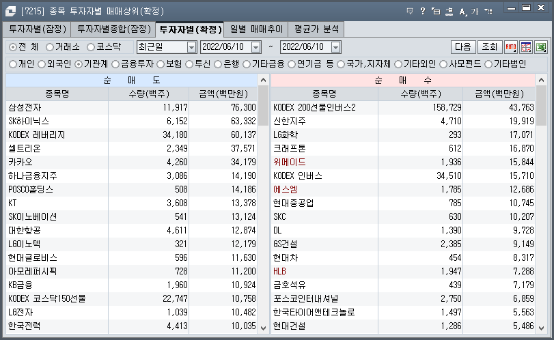Choose the 사모펀드 radio button

[x=443, y=64]
